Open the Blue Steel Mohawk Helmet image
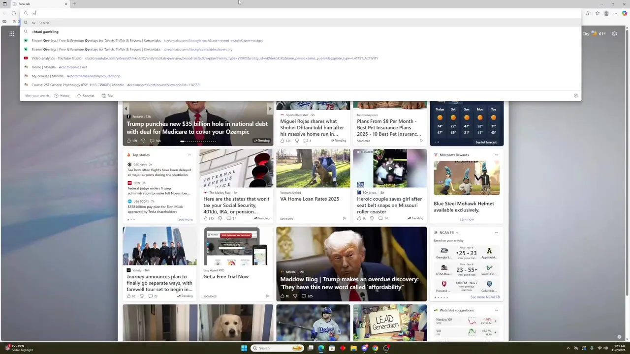 (x=467, y=177)
